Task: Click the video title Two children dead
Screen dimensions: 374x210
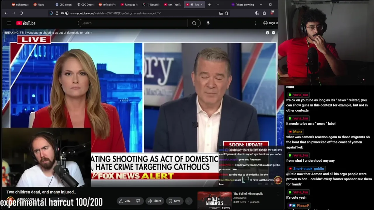Action: tap(41, 192)
